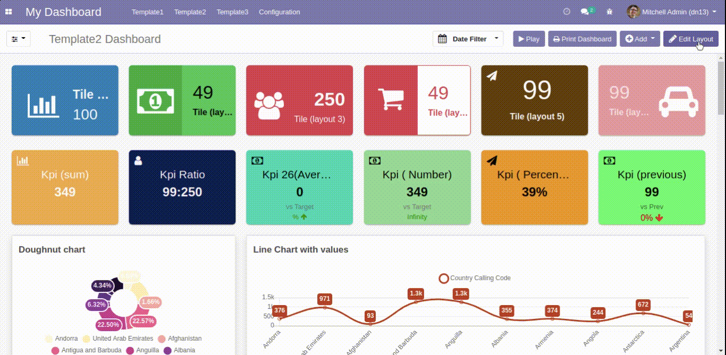Open the chat conversations icon
726x355 pixels.
(585, 12)
